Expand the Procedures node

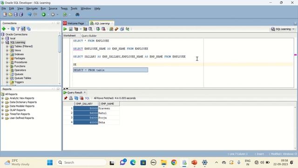click(7, 62)
